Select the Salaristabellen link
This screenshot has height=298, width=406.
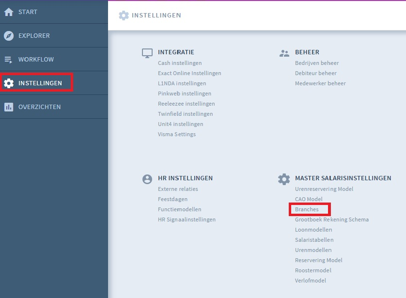(314, 240)
